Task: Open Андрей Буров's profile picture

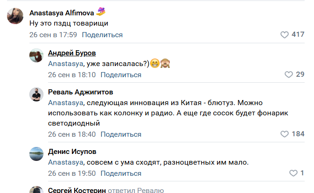Action: coord(36,57)
